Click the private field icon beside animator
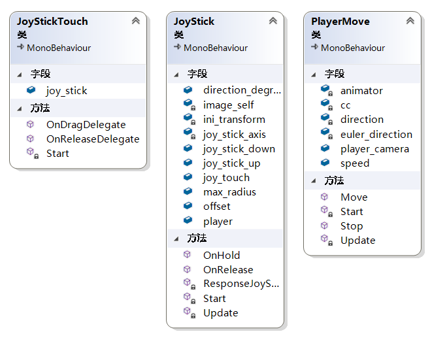 (x=325, y=90)
